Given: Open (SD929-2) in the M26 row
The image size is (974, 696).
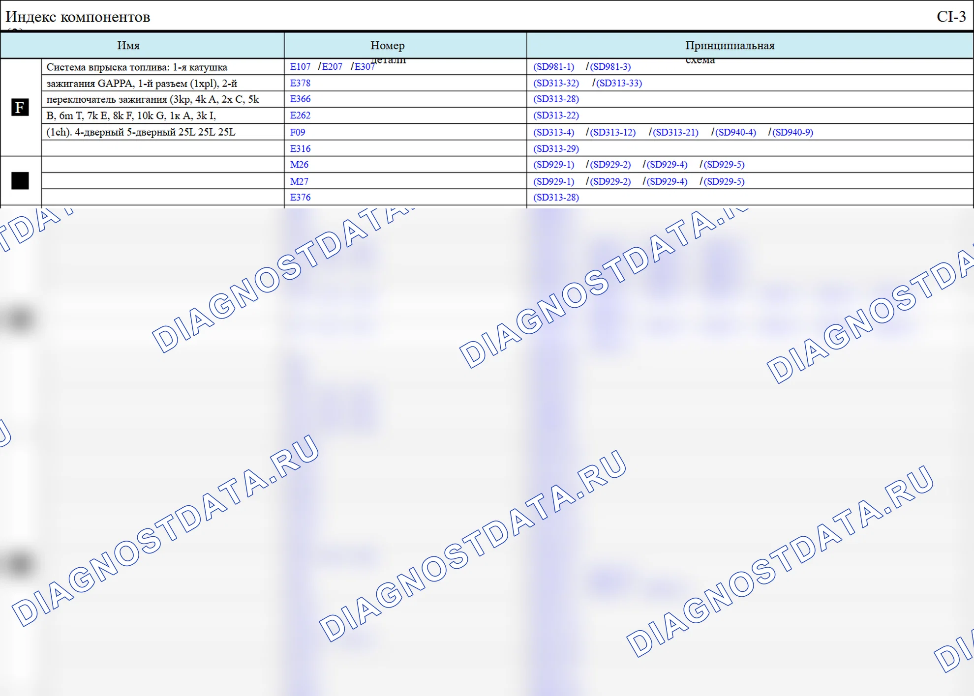Looking at the screenshot, I should point(610,165).
